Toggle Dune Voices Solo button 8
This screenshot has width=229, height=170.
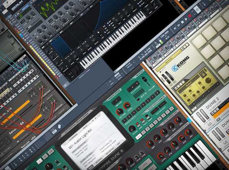(x=157, y=93)
